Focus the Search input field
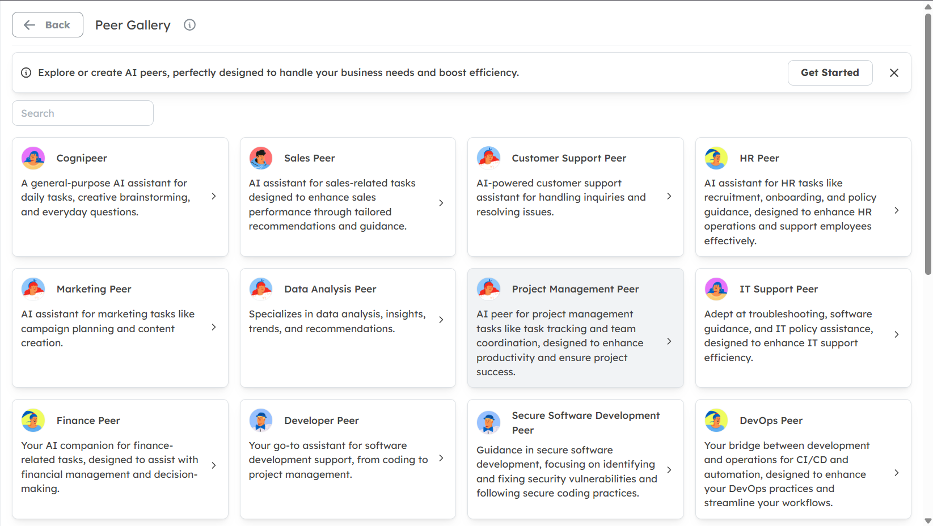Image resolution: width=933 pixels, height=526 pixels. pyautogui.click(x=83, y=113)
